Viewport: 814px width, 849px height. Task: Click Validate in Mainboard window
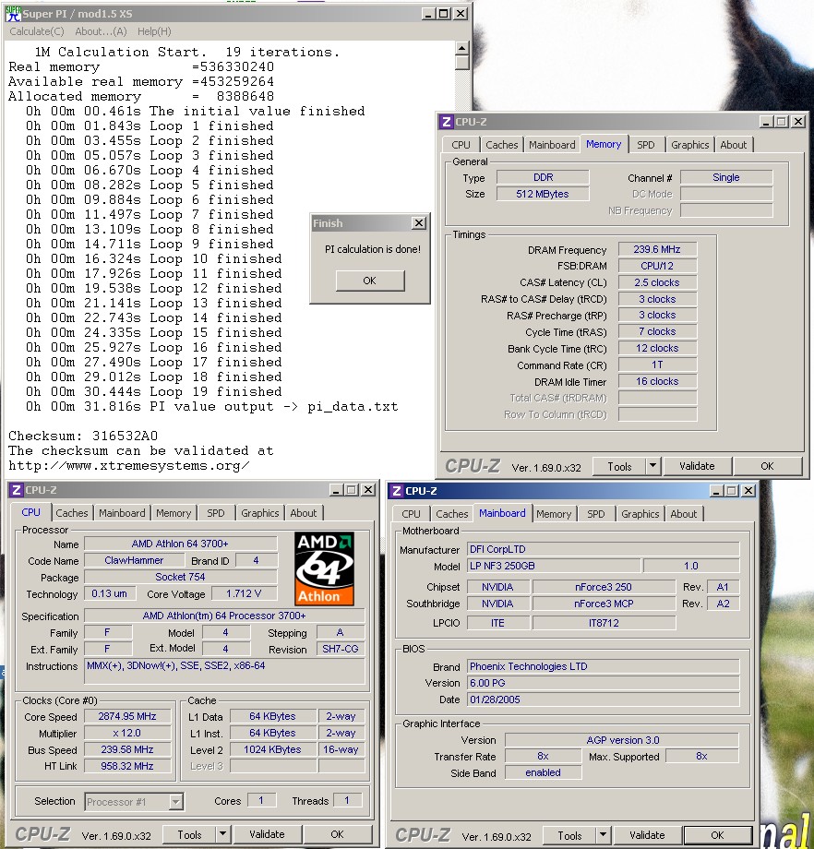click(647, 835)
